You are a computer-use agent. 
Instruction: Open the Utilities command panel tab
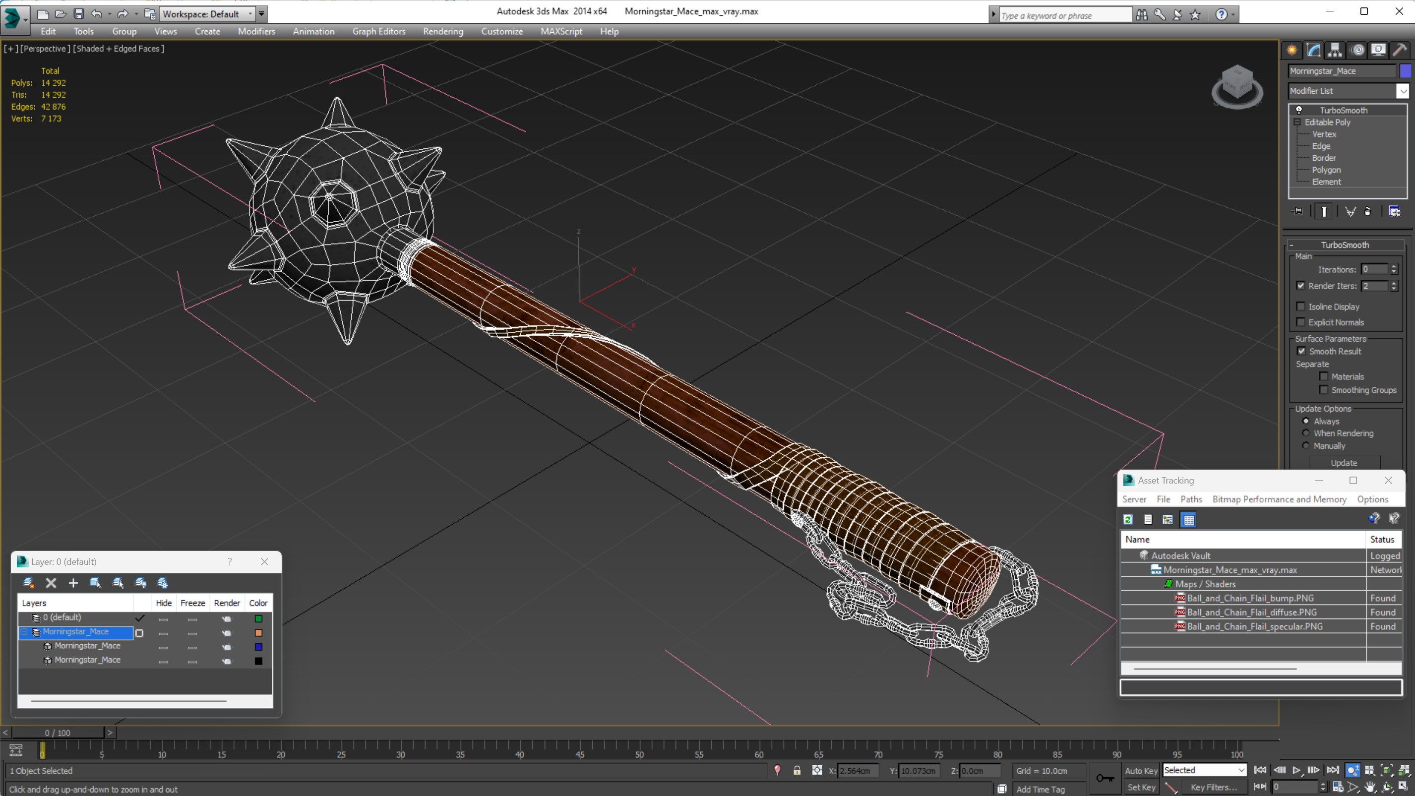pyautogui.click(x=1399, y=50)
